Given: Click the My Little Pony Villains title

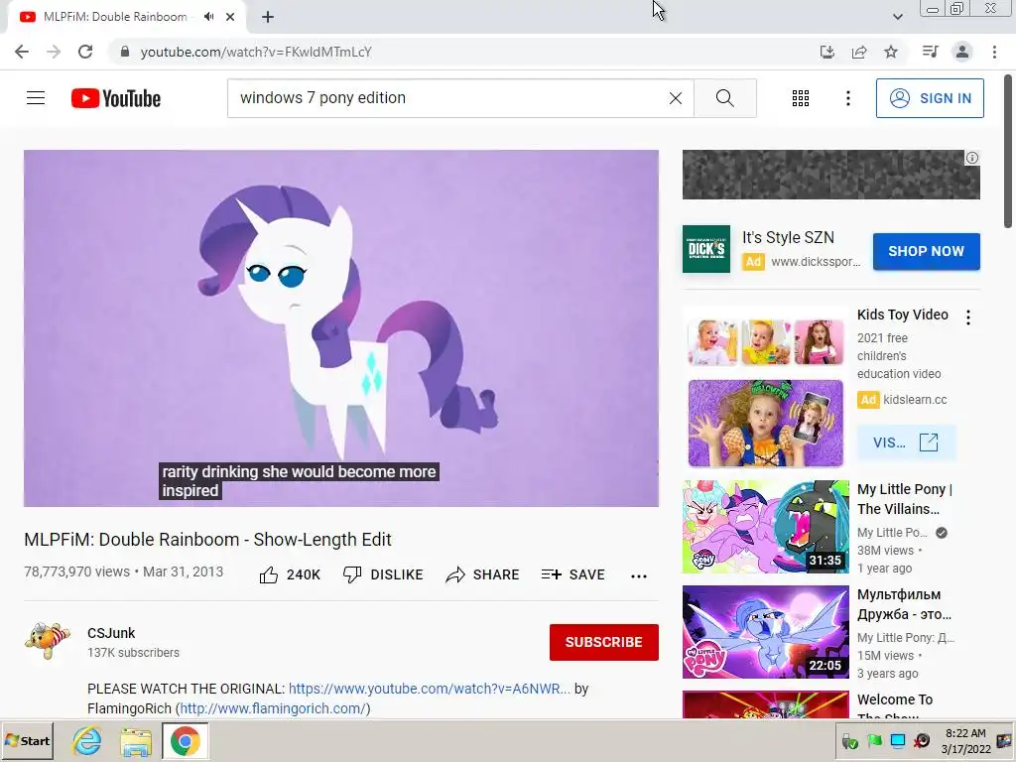Looking at the screenshot, I should (905, 499).
